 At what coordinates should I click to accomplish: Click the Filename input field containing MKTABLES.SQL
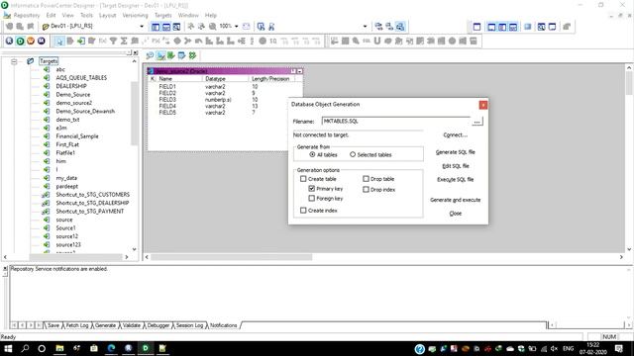[396, 121]
